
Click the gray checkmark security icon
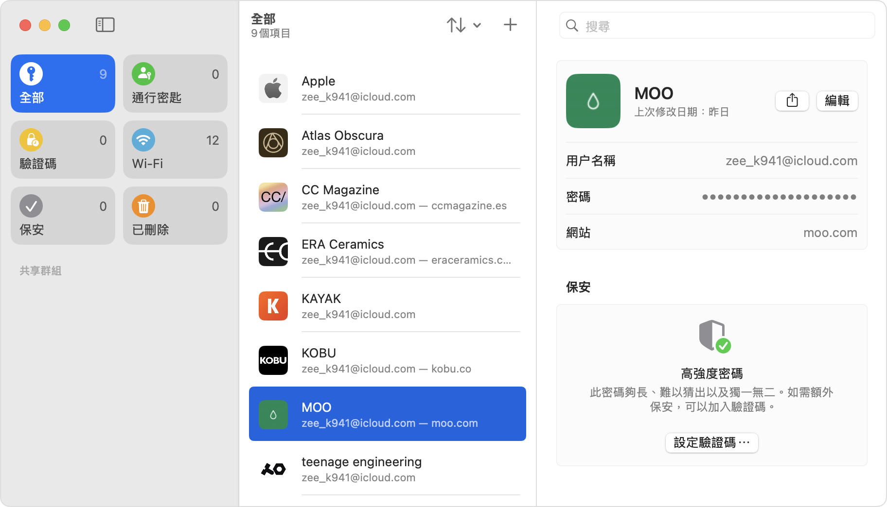(31, 206)
